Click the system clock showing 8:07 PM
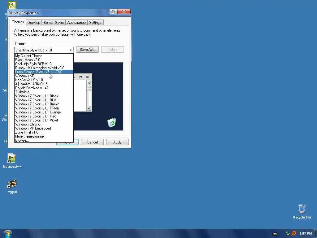 306,233
